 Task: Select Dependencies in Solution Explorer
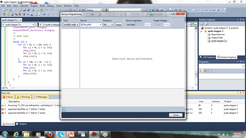click(x=218, y=34)
